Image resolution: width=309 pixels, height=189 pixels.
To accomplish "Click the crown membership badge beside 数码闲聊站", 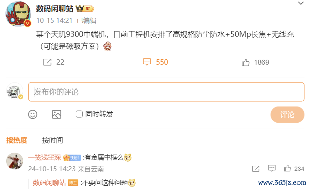I will click(85, 9).
